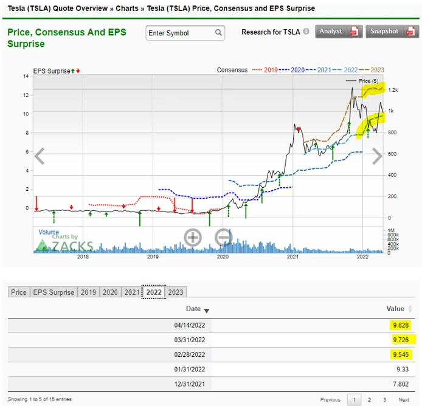Click Showing 1 to 5 of 15 entries text
The image size is (422, 406).
[40, 399]
